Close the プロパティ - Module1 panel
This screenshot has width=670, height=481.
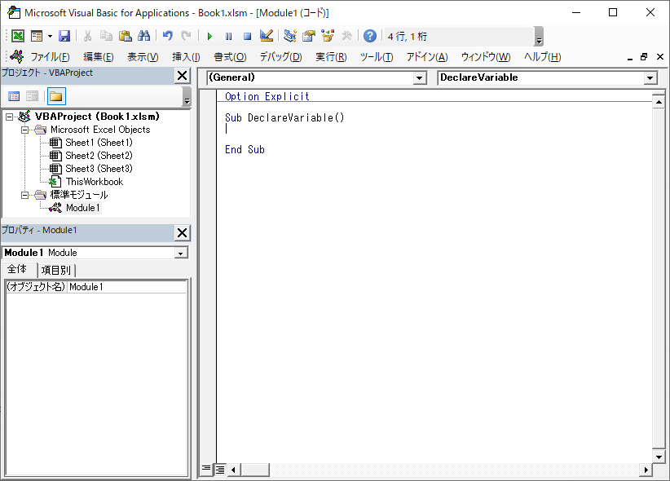pos(183,233)
